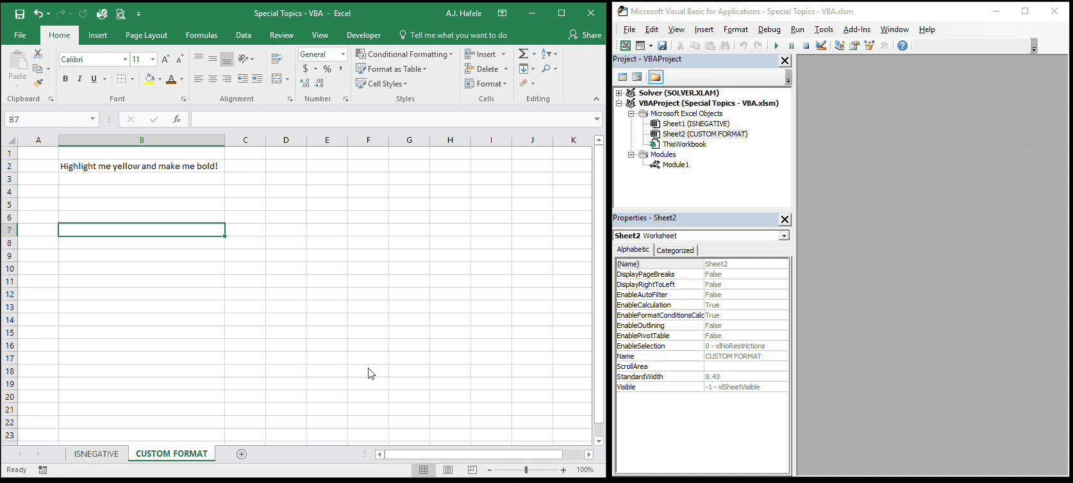Expand Solver (SOLVER.XLAM) project node
Screen dimensions: 1073x483
pyautogui.click(x=620, y=93)
